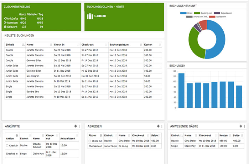Click Checked out status for Di Joung
The height and width of the screenshot is (164, 249).
tap(95, 146)
